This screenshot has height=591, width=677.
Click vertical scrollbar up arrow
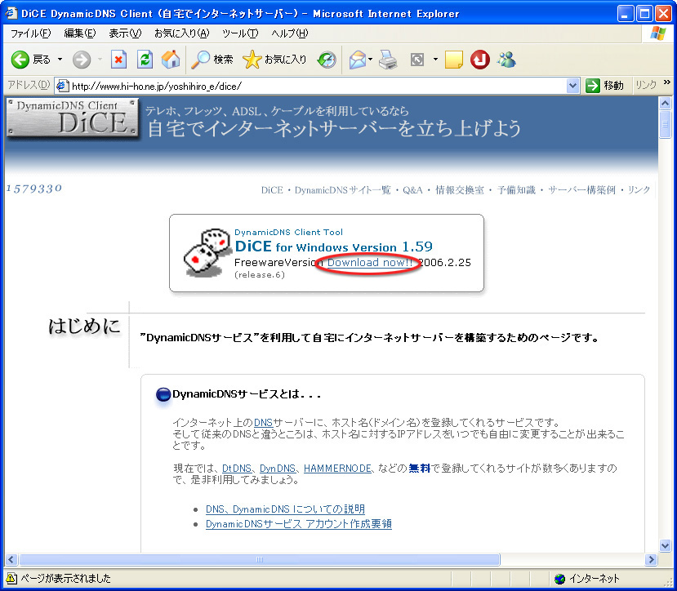(x=665, y=103)
